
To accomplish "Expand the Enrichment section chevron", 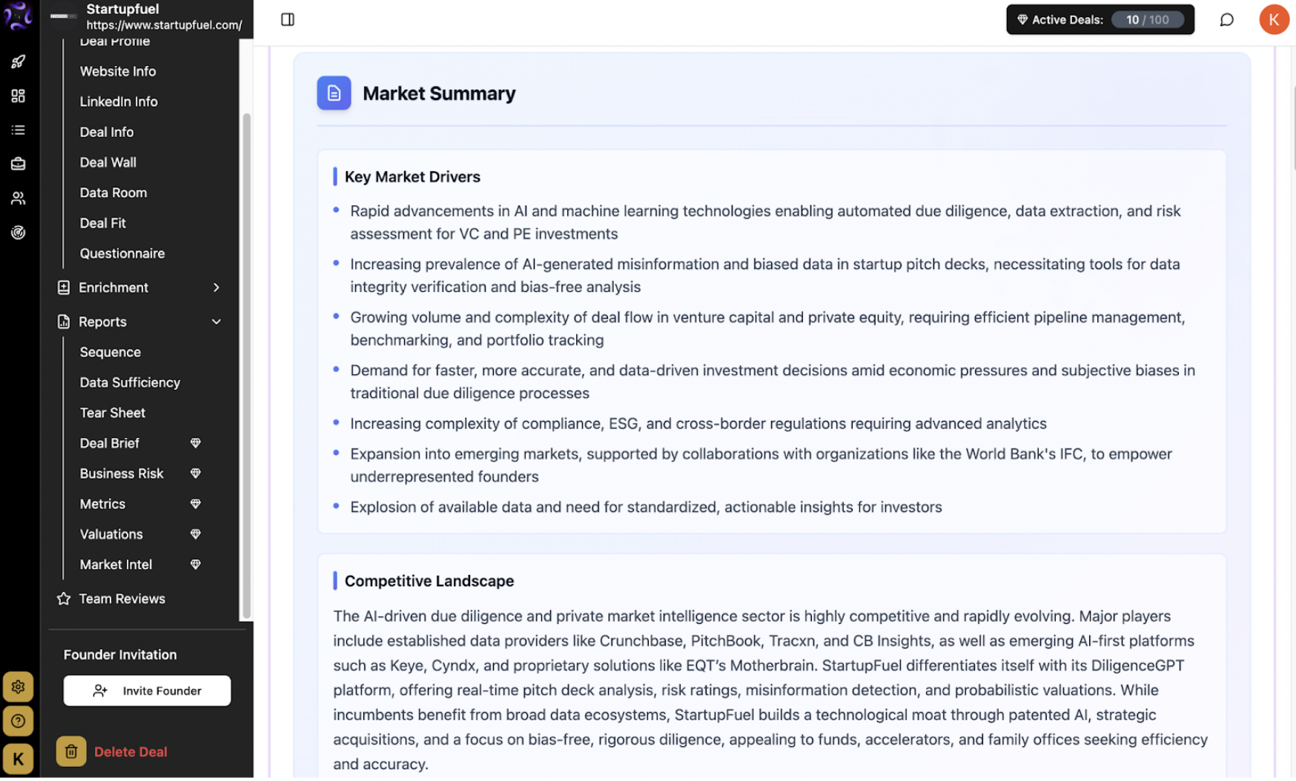I will (216, 288).
